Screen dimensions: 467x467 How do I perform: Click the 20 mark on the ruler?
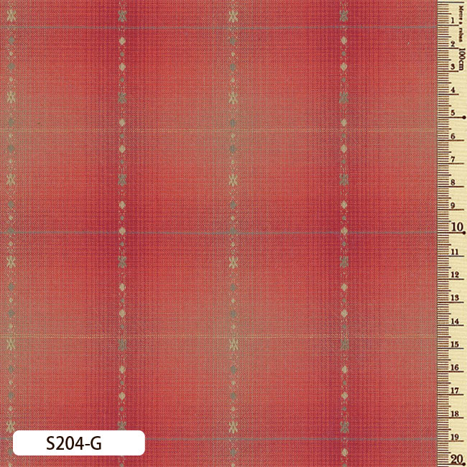457,459
